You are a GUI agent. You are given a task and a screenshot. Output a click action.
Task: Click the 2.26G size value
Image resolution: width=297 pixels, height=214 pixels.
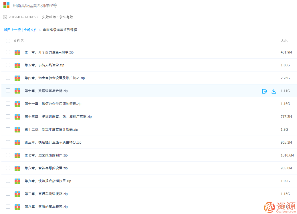point(285,78)
